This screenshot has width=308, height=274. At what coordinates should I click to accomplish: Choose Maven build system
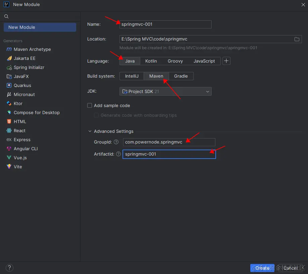point(156,76)
